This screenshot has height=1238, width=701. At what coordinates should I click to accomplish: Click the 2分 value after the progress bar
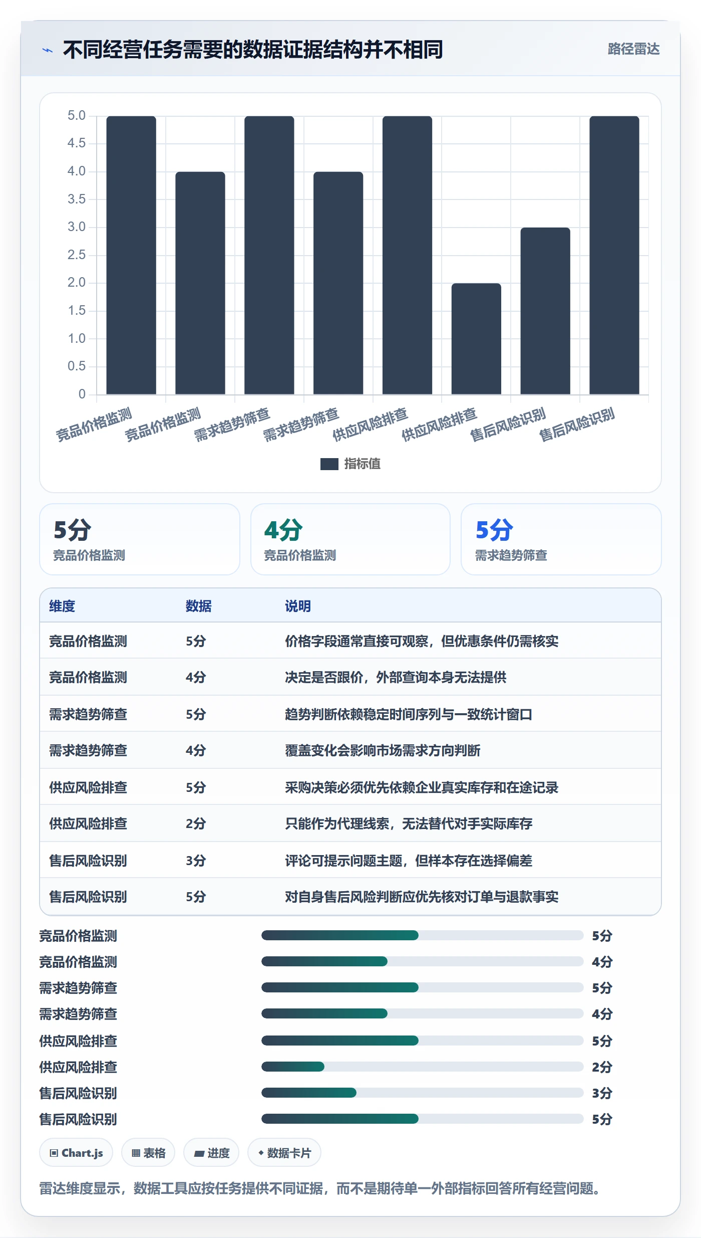602,1067
